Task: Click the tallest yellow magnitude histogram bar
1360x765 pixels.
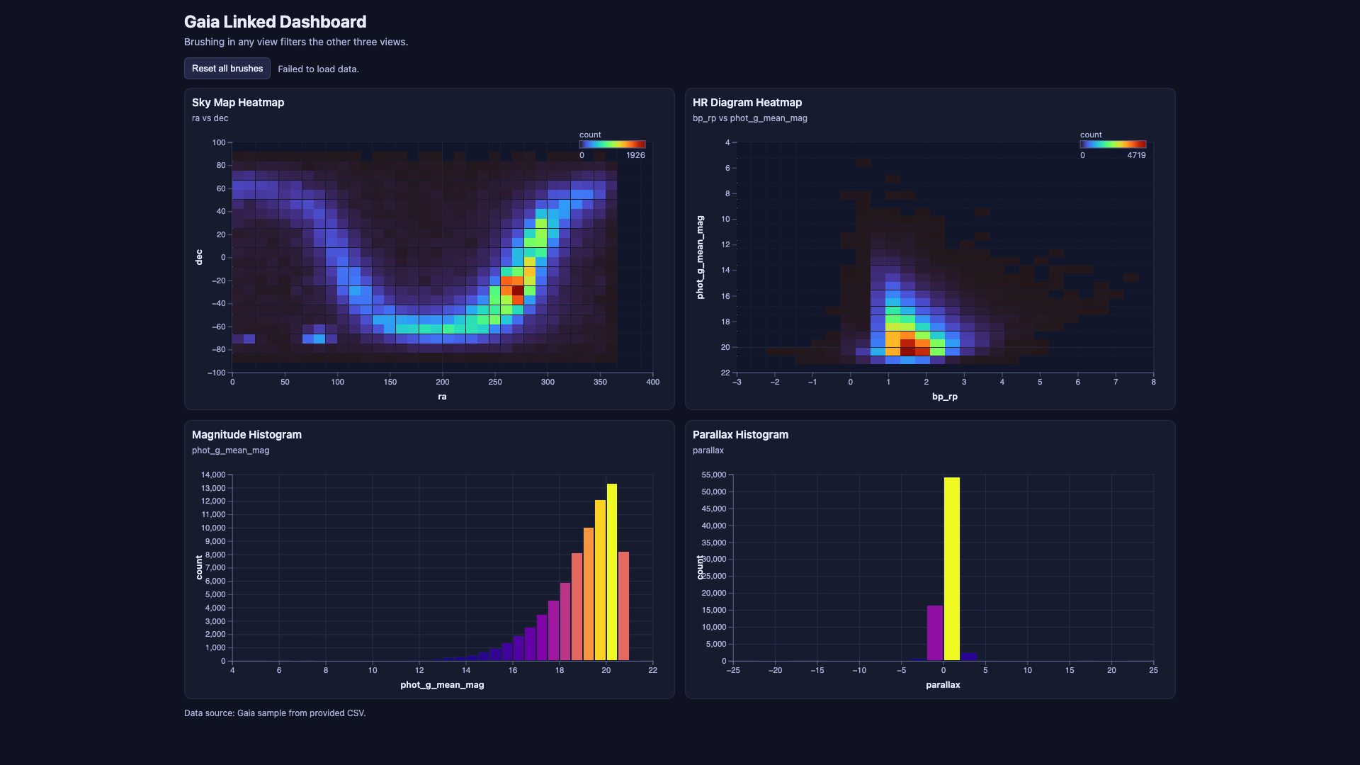Action: 612,572
